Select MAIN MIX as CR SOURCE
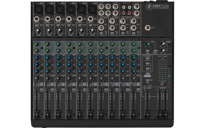The height and width of the screenshot is (128, 205). point(148,58)
